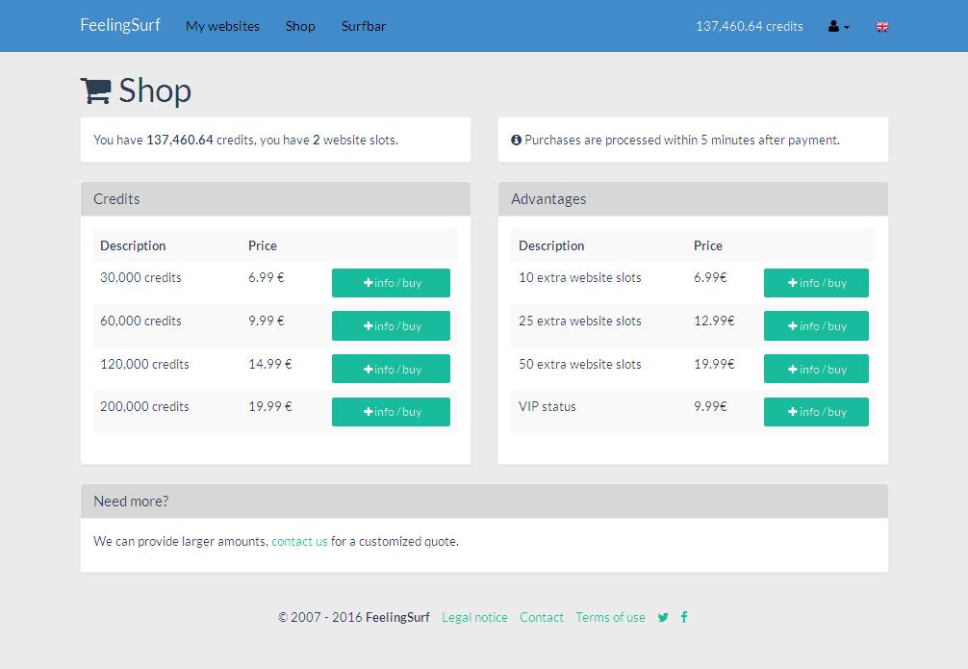968x669 pixels.
Task: Open the Twitter icon in footer
Action: [663, 617]
